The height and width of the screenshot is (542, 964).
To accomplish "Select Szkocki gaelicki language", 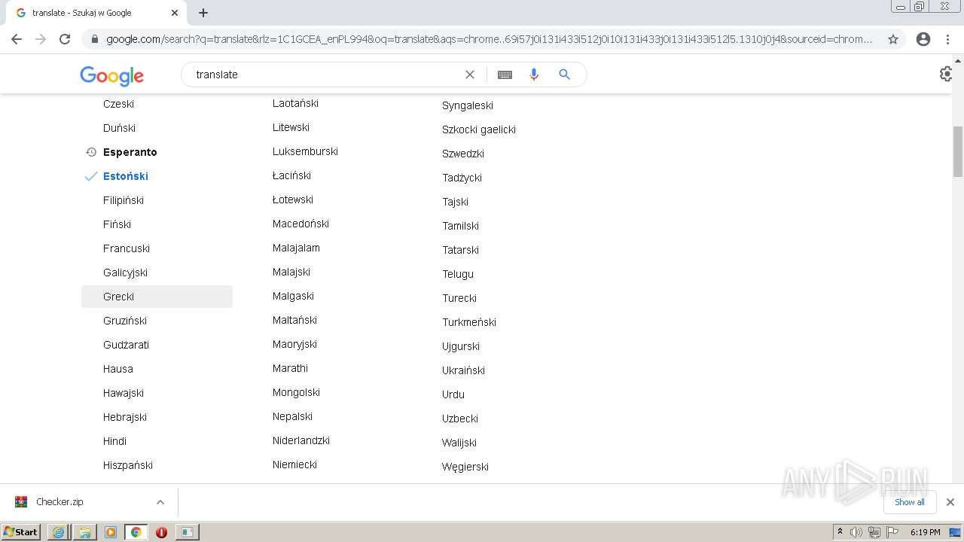I will (x=479, y=129).
